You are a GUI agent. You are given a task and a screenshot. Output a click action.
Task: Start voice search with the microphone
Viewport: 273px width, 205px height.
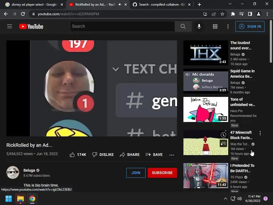[x=199, y=26]
